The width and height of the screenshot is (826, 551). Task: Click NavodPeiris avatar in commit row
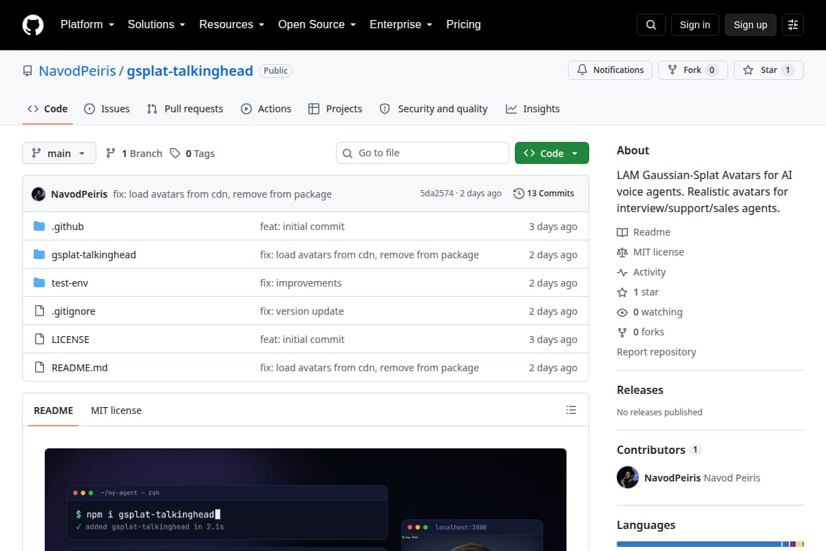(x=39, y=194)
